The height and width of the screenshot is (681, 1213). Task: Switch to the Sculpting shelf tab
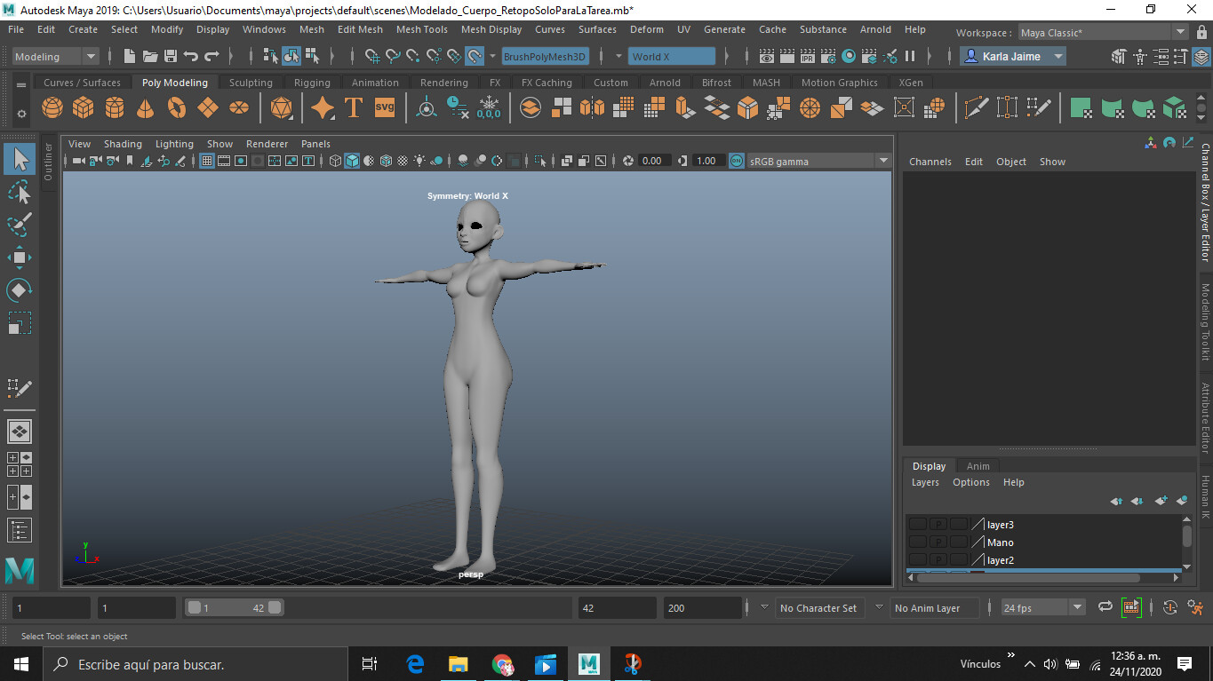click(250, 82)
